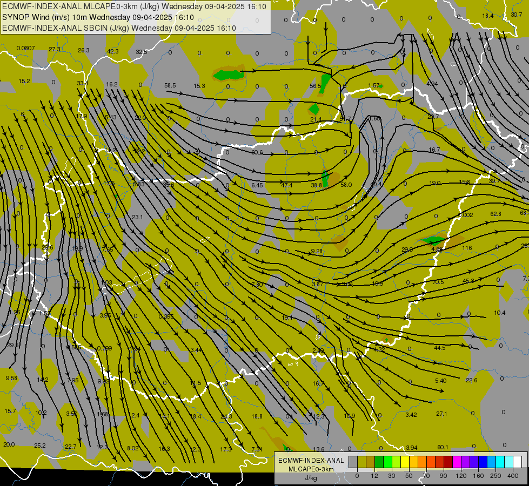This screenshot has width=529, height=486.
Task: Click the map value '25.2'
Action: click(40, 446)
